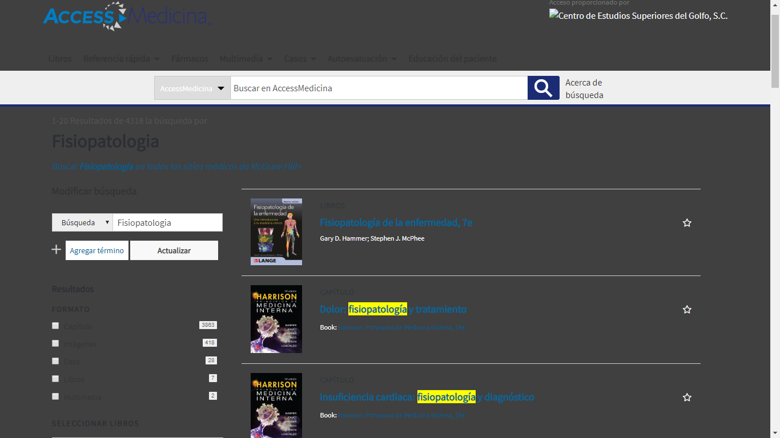Open the AccessMedicina search scope dropdown

tap(192, 88)
